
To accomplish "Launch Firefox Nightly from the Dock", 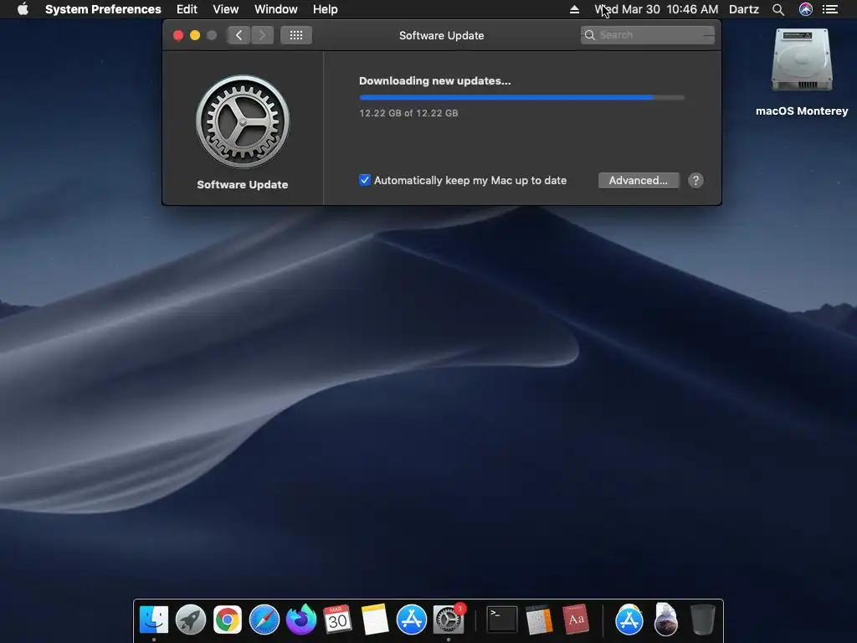I will click(x=301, y=620).
